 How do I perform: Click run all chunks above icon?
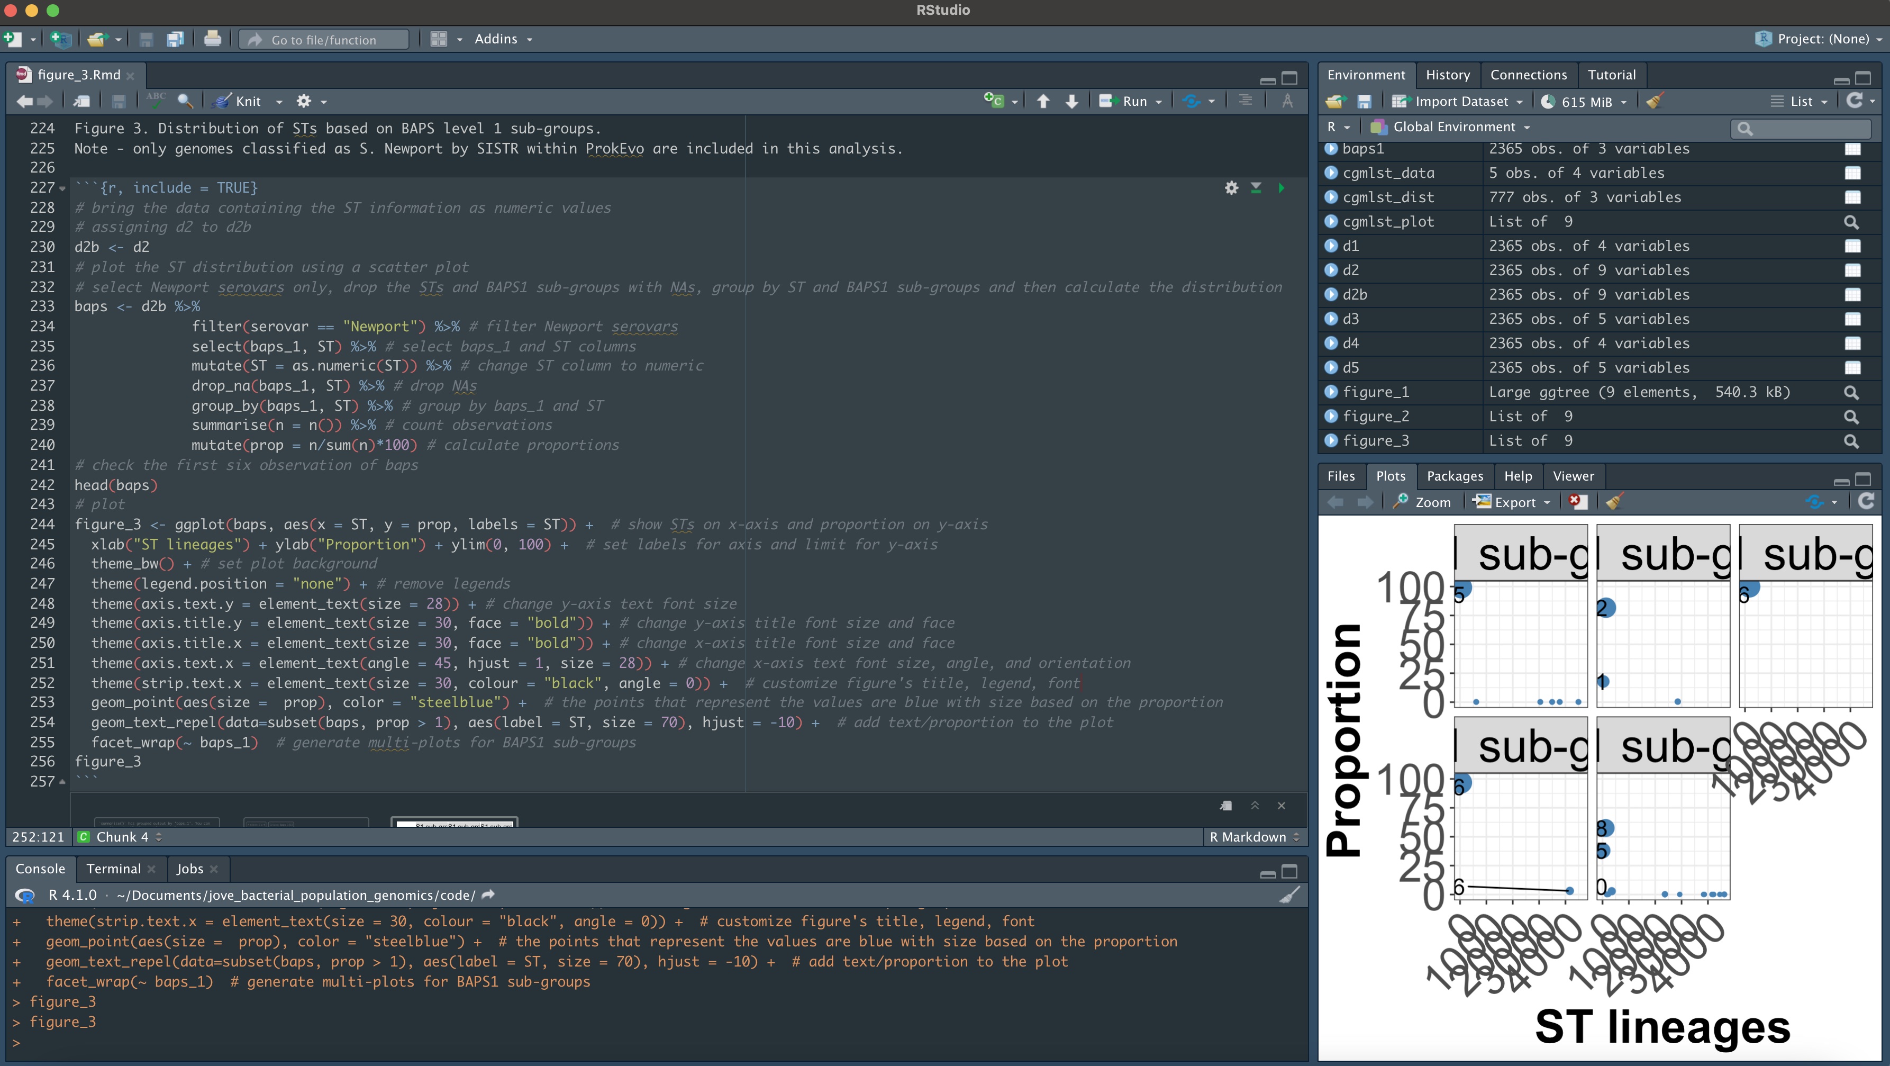(x=1256, y=188)
